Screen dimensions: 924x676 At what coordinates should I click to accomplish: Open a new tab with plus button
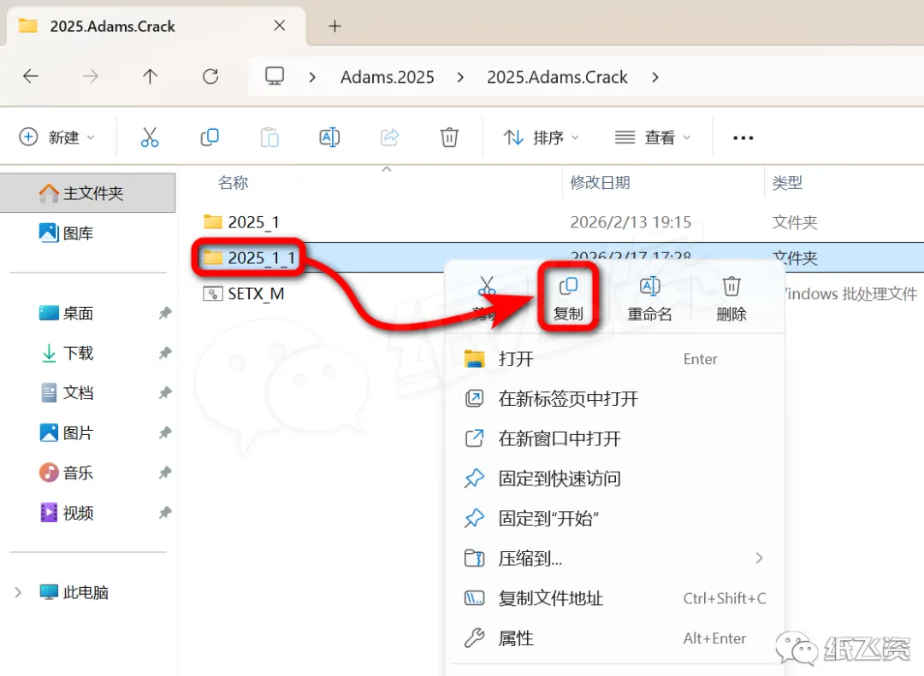pyautogui.click(x=335, y=26)
